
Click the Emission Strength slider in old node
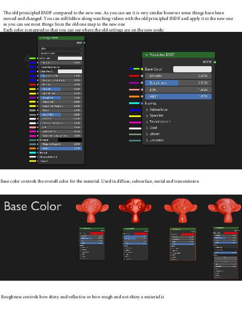[61, 144]
